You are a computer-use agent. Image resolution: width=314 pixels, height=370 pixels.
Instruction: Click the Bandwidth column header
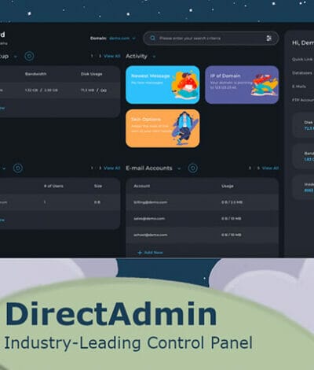36,74
